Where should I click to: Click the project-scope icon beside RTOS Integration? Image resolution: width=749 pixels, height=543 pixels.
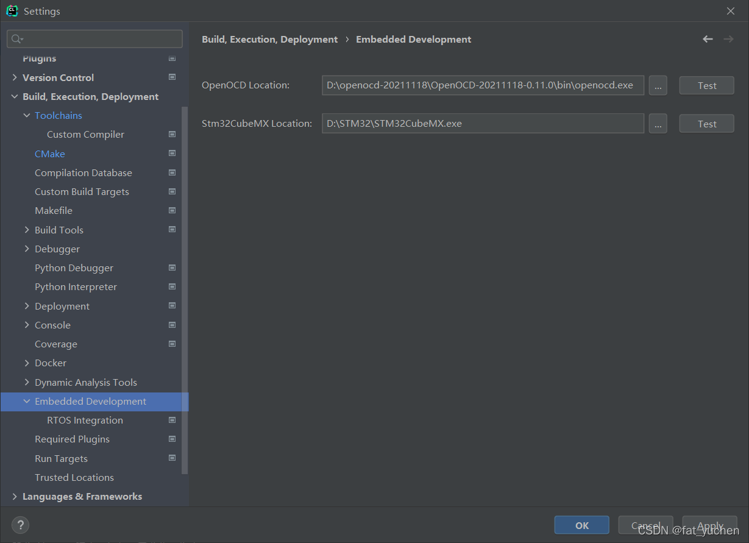click(x=172, y=420)
